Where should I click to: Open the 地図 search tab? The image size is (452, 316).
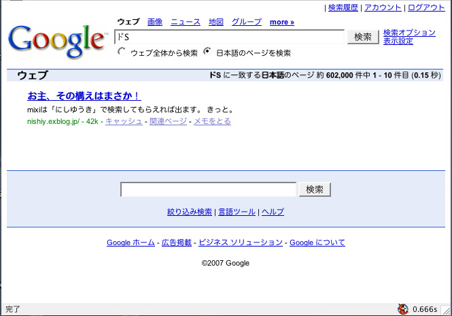click(x=216, y=22)
